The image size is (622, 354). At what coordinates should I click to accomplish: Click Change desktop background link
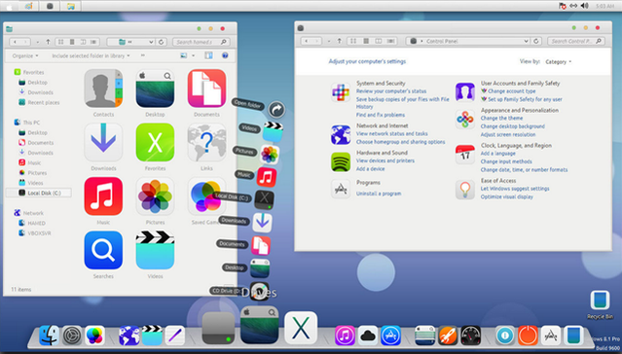tap(513, 126)
